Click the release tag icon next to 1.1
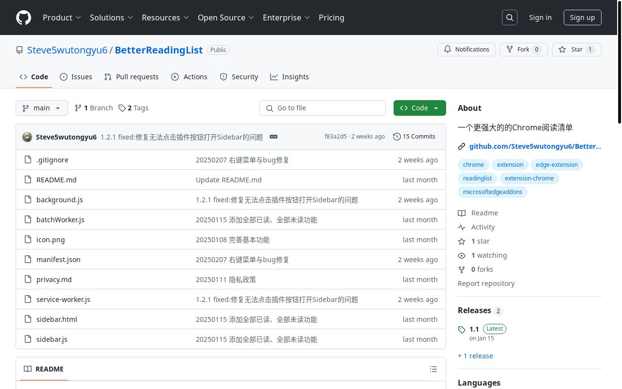The width and height of the screenshot is (622, 389). coord(462,330)
